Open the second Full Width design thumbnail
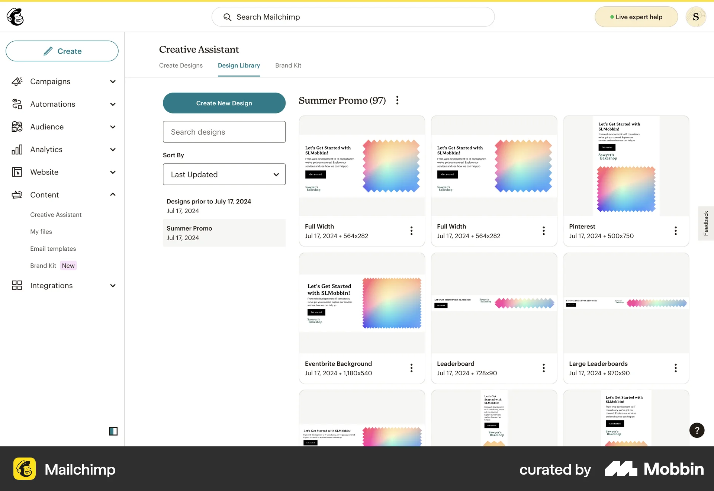Viewport: 714px width, 491px height. (494, 166)
